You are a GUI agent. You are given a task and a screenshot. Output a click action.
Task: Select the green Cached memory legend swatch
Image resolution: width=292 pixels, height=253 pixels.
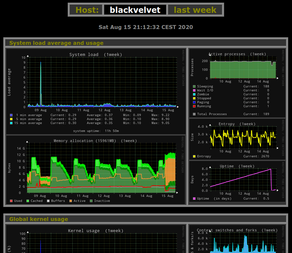click(x=28, y=201)
